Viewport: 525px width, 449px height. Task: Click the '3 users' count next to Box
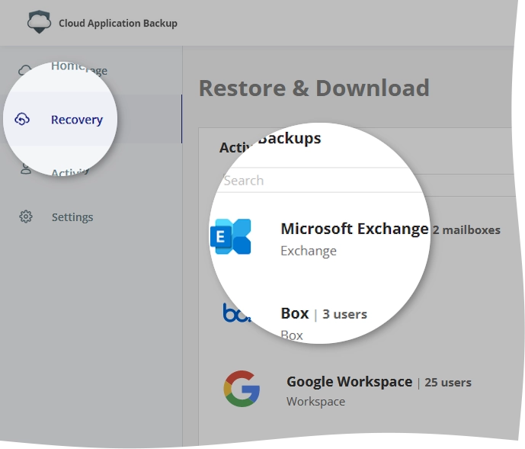[344, 314]
